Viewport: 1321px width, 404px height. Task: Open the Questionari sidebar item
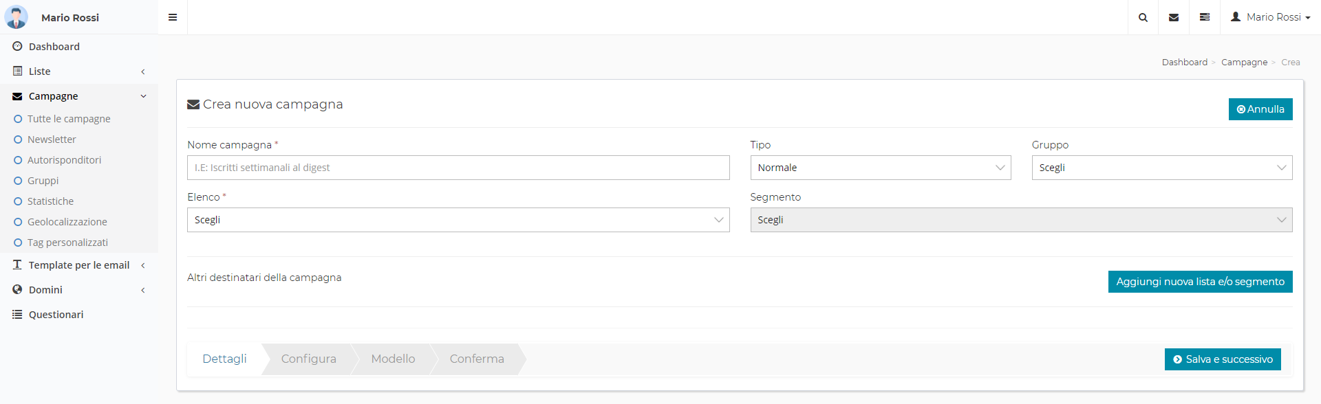click(x=56, y=315)
